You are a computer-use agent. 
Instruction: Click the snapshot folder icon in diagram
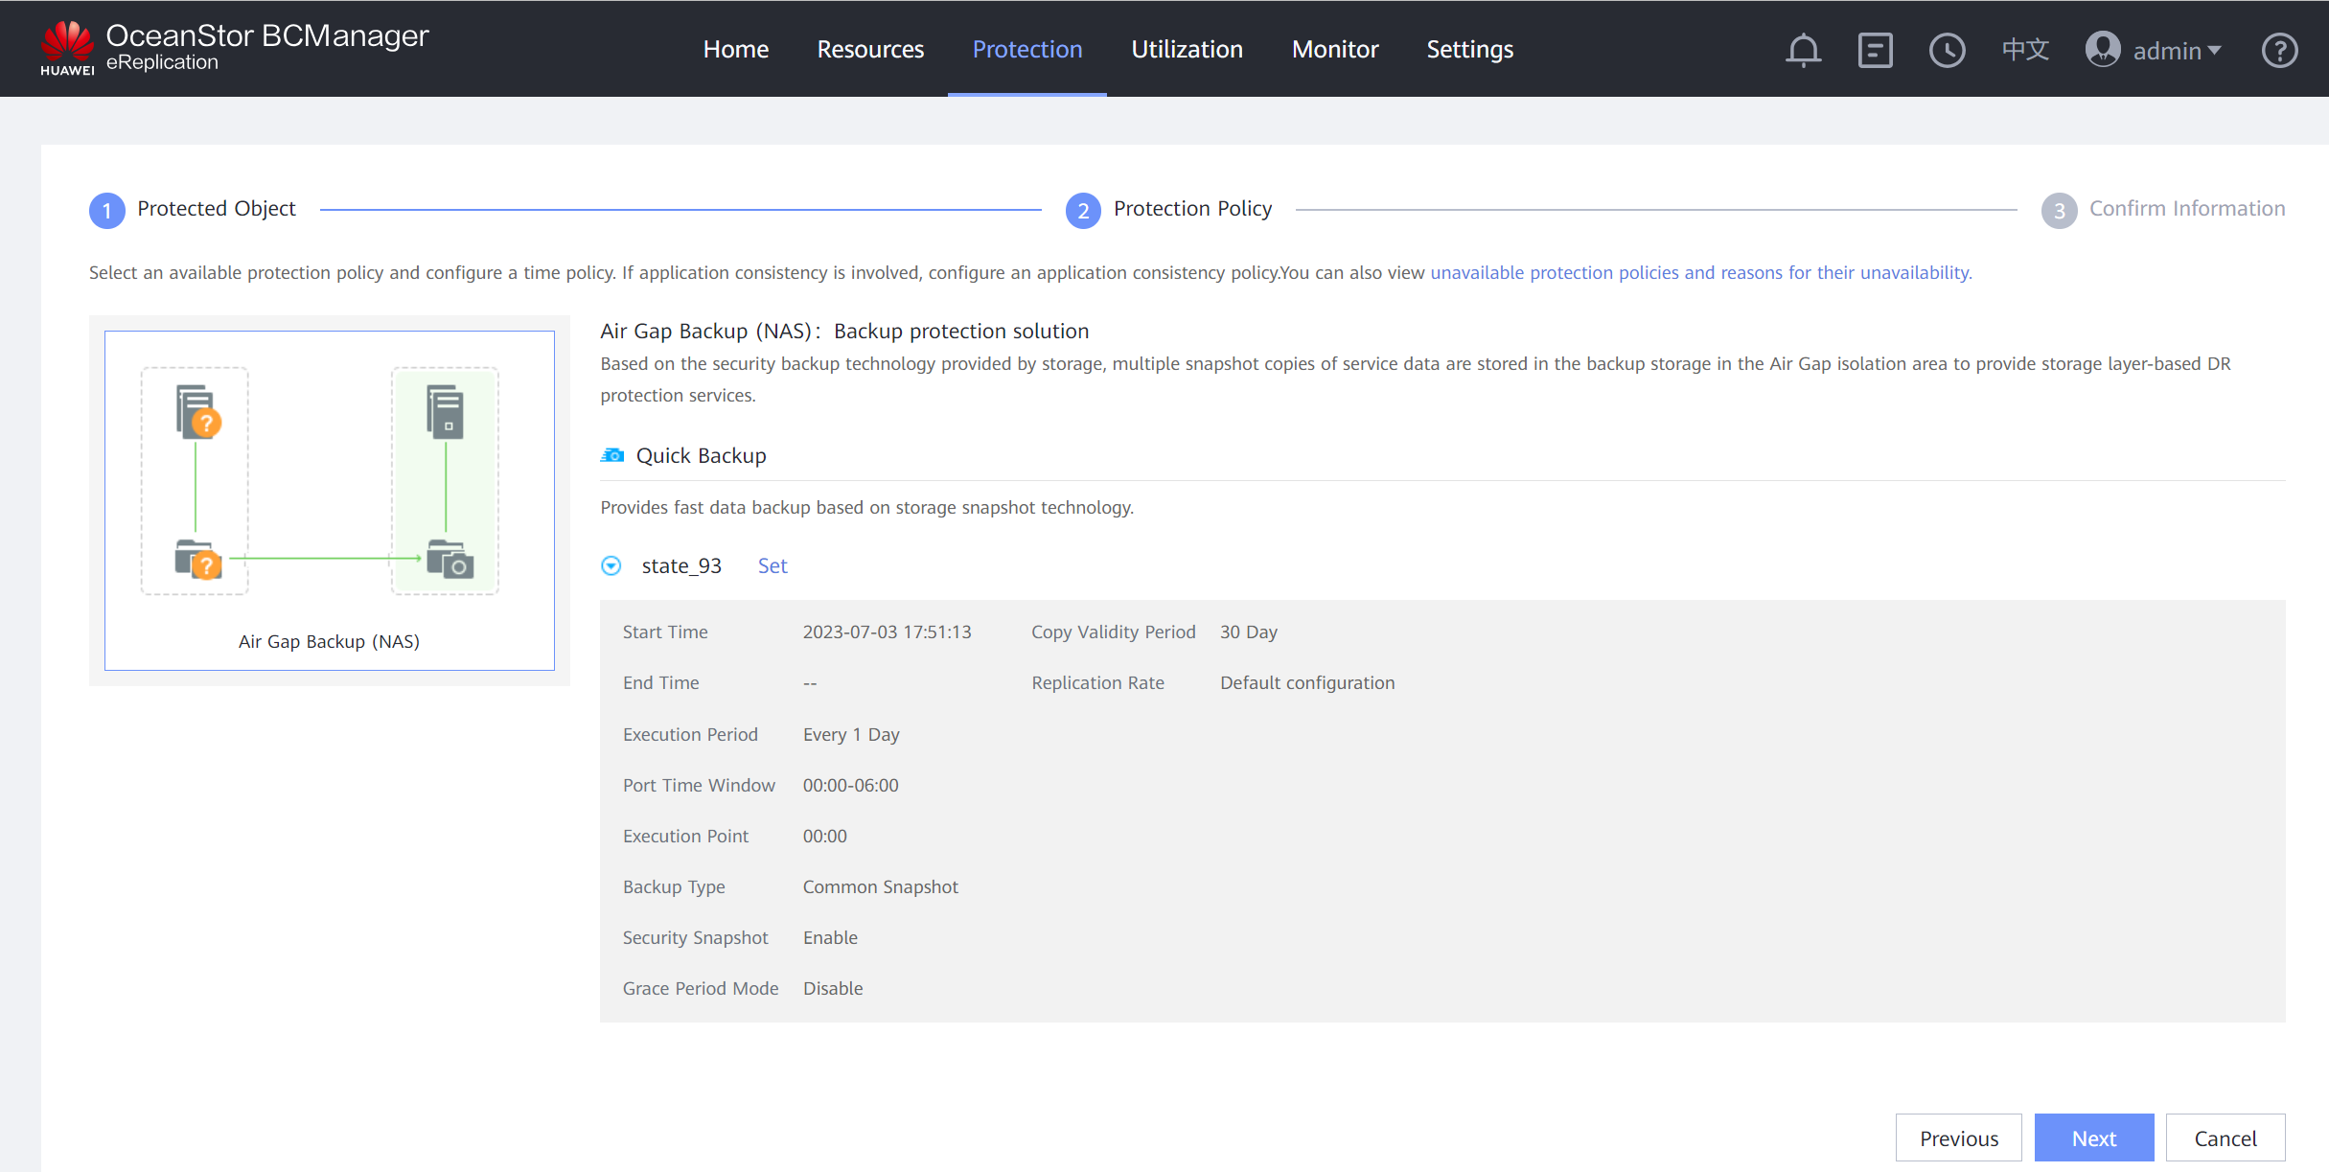click(x=450, y=559)
